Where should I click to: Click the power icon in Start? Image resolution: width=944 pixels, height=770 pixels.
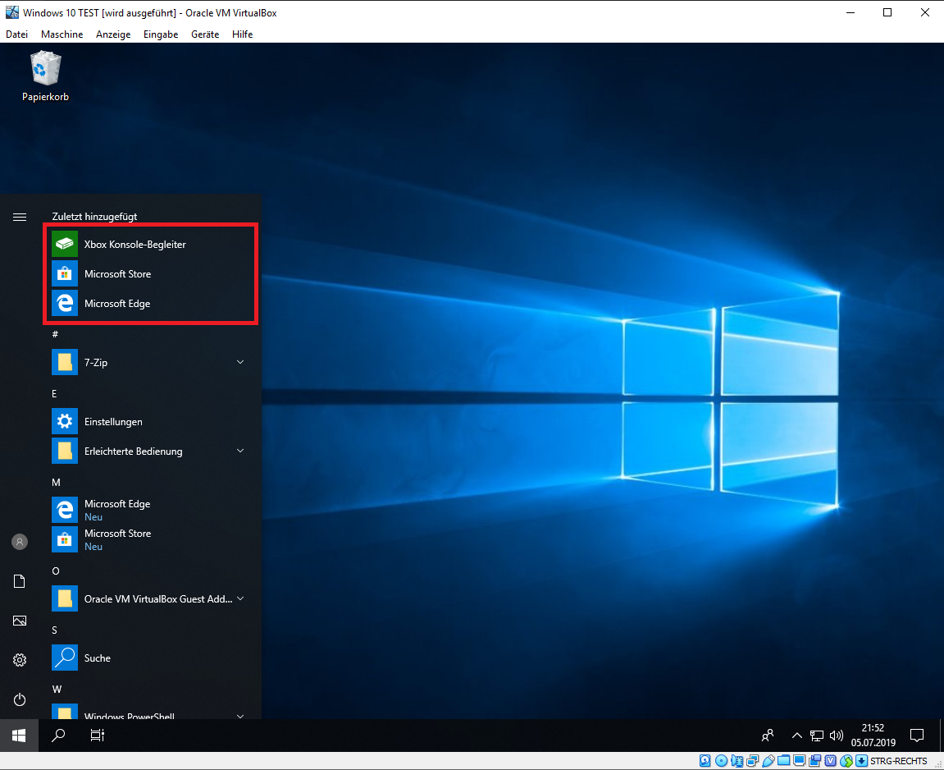pos(19,699)
